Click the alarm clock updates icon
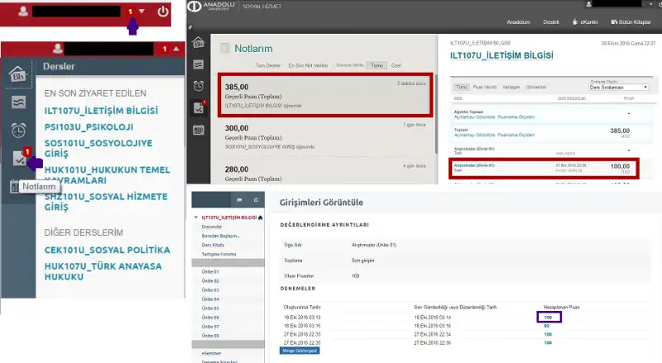 (x=18, y=130)
